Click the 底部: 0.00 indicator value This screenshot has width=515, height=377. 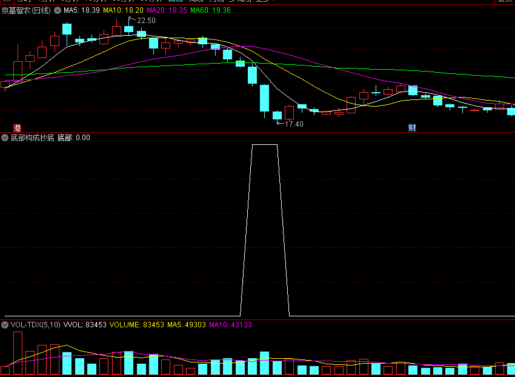pos(73,138)
